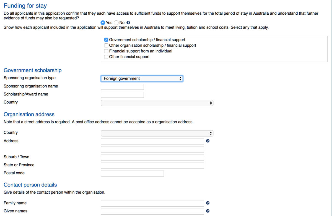Click contact person Family name field
The width and height of the screenshot is (332, 216).
152,204
